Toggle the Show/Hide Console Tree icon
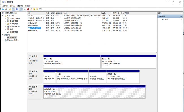 click(x=14, y=9)
